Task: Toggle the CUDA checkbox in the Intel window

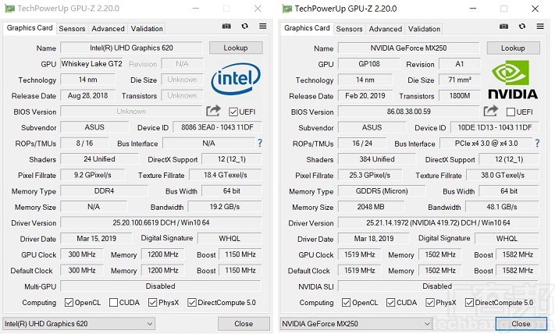Action: coord(114,303)
